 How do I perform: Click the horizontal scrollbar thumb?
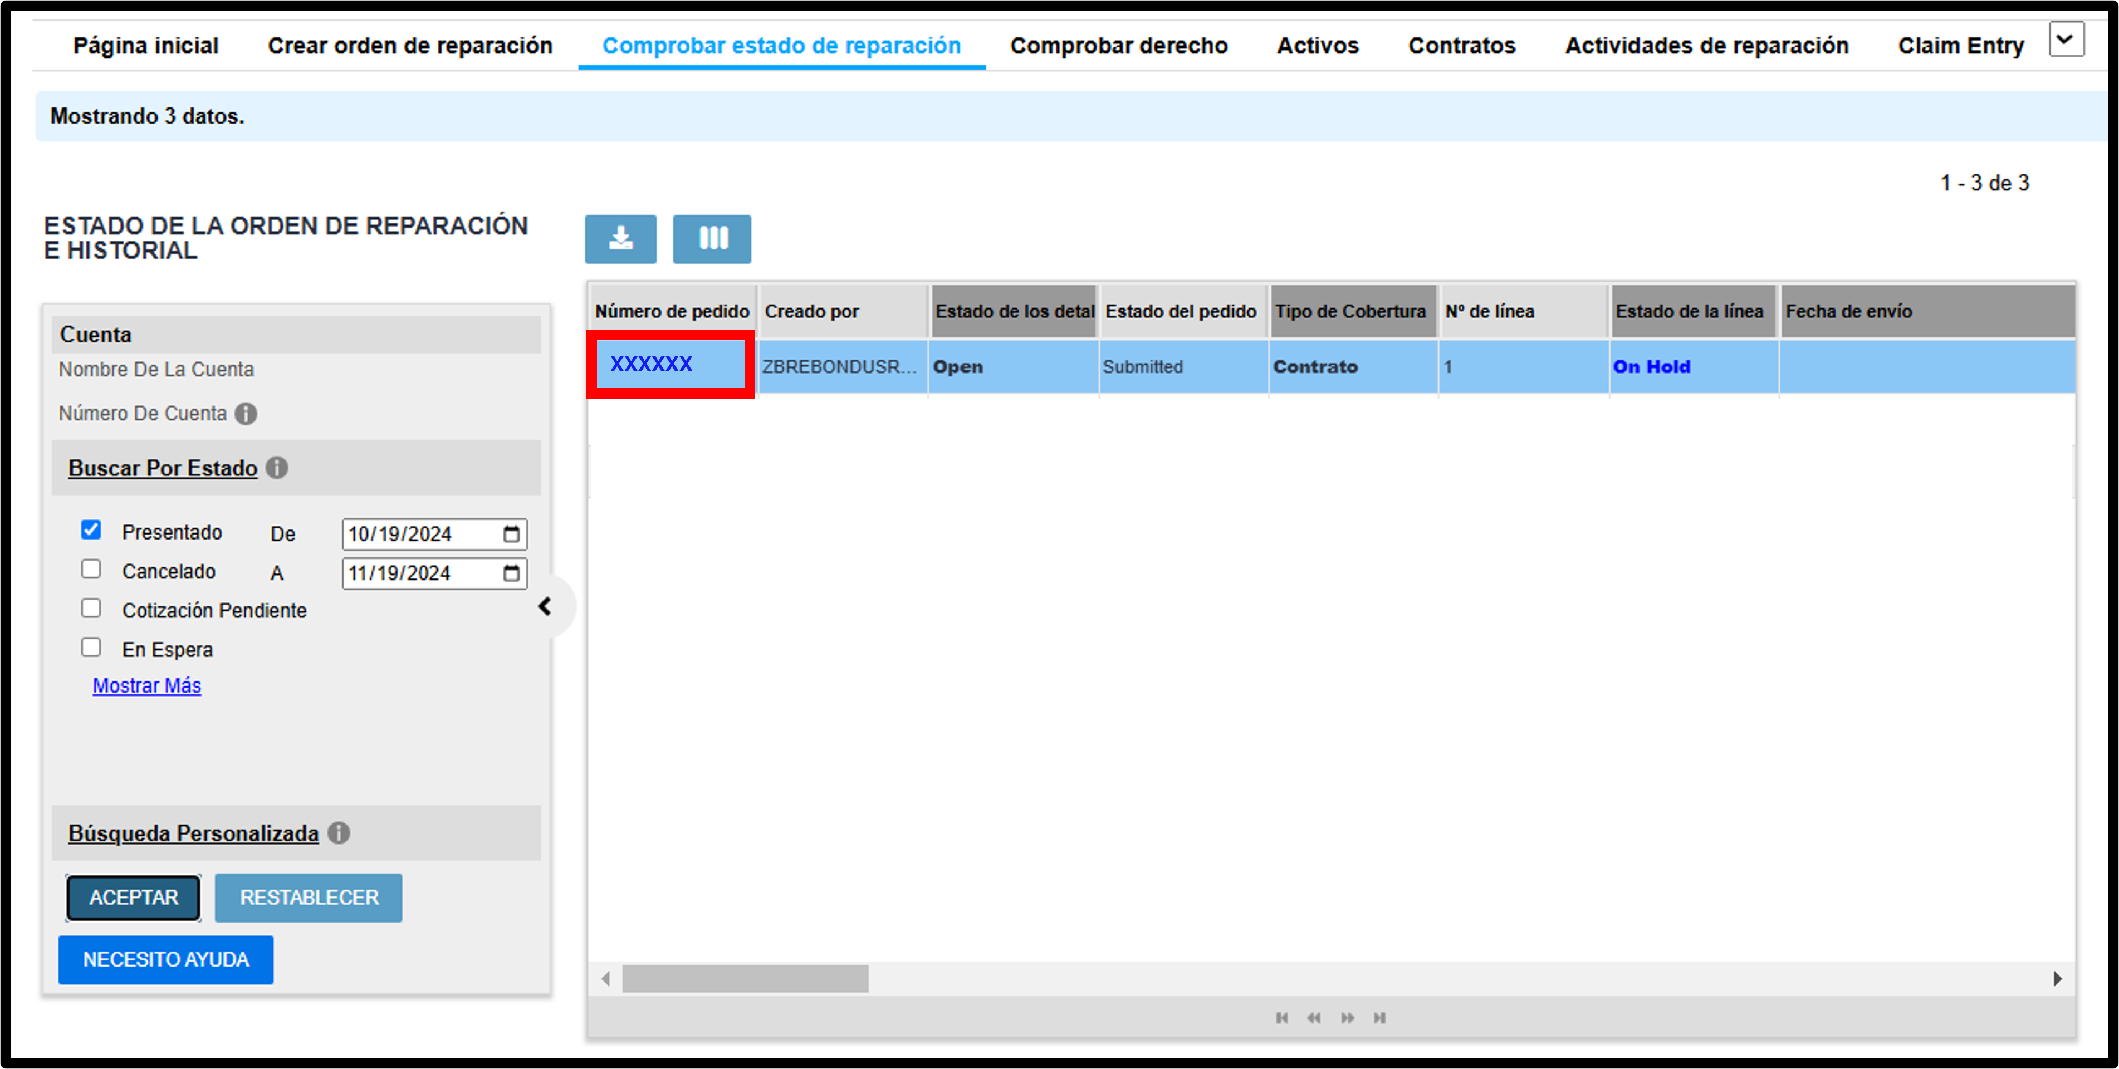[745, 979]
